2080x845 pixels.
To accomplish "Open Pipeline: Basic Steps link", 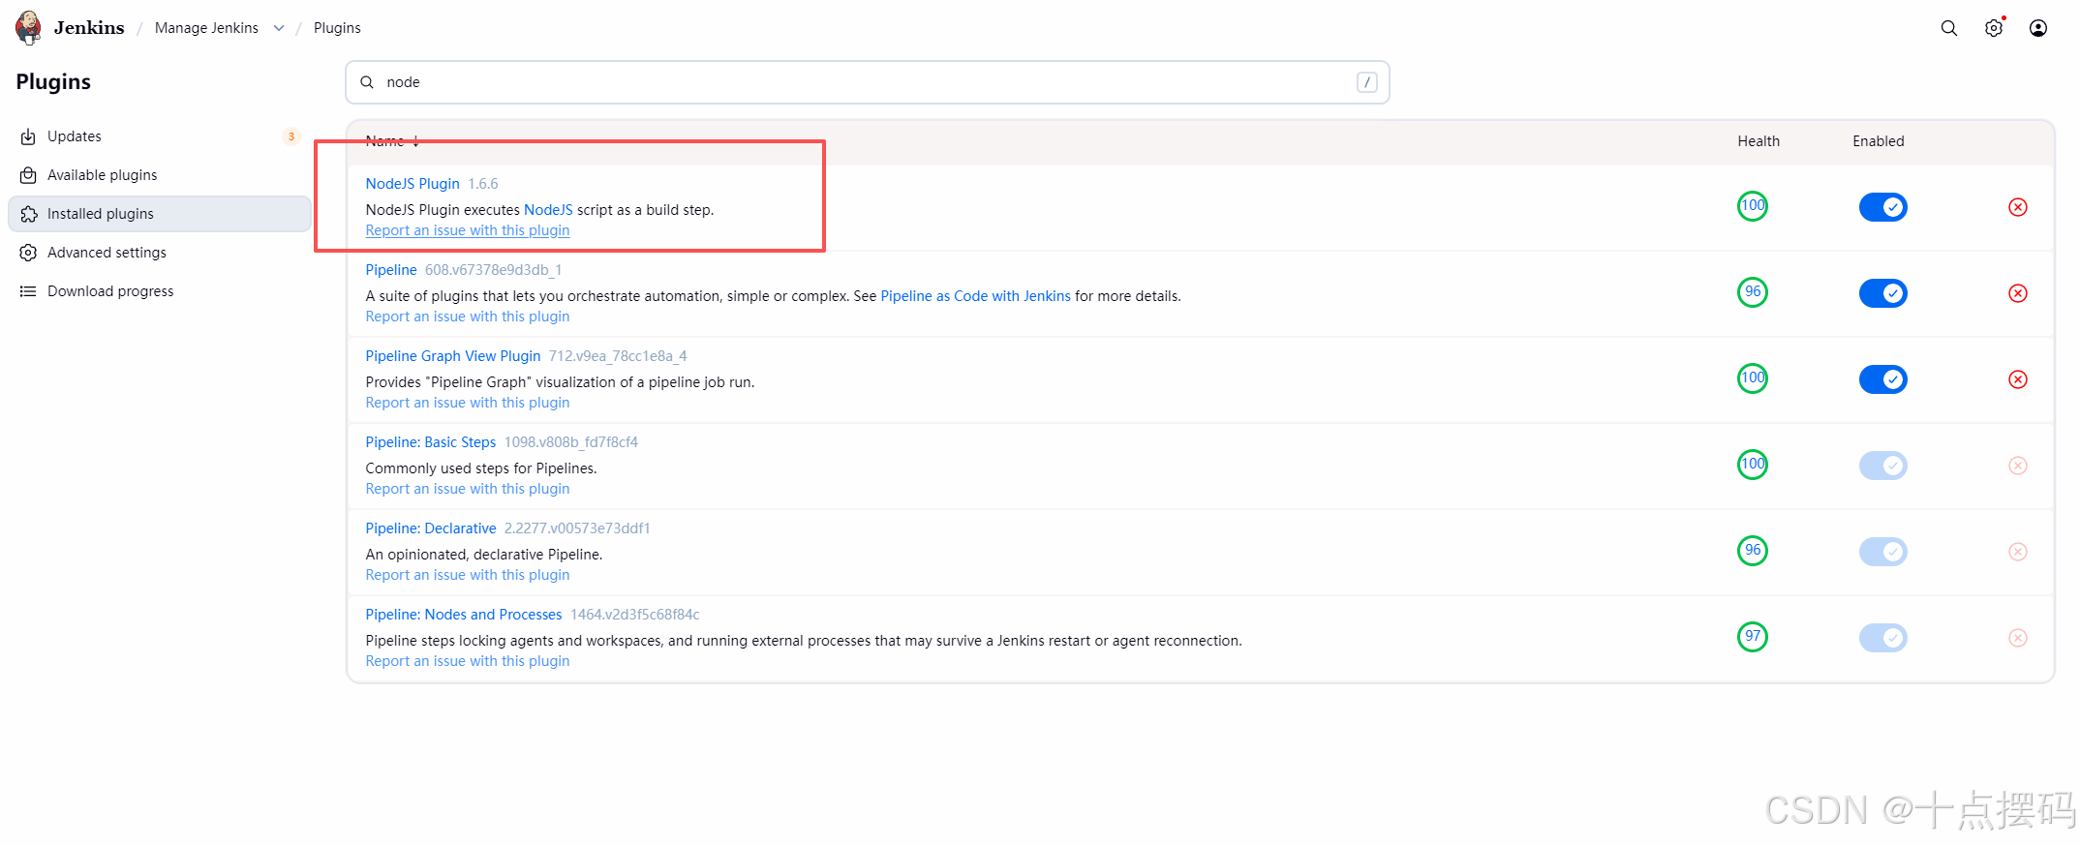I will 431,442.
